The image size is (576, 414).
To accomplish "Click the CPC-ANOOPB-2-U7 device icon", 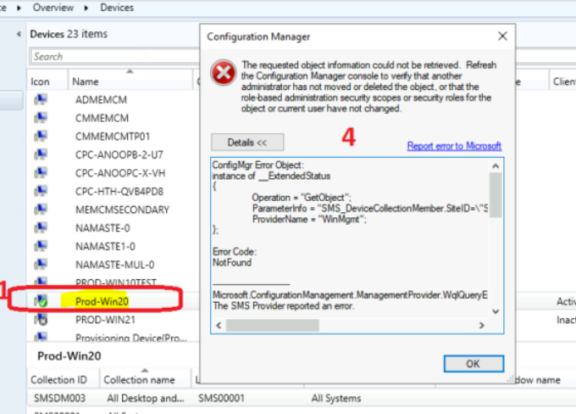I will (x=41, y=154).
